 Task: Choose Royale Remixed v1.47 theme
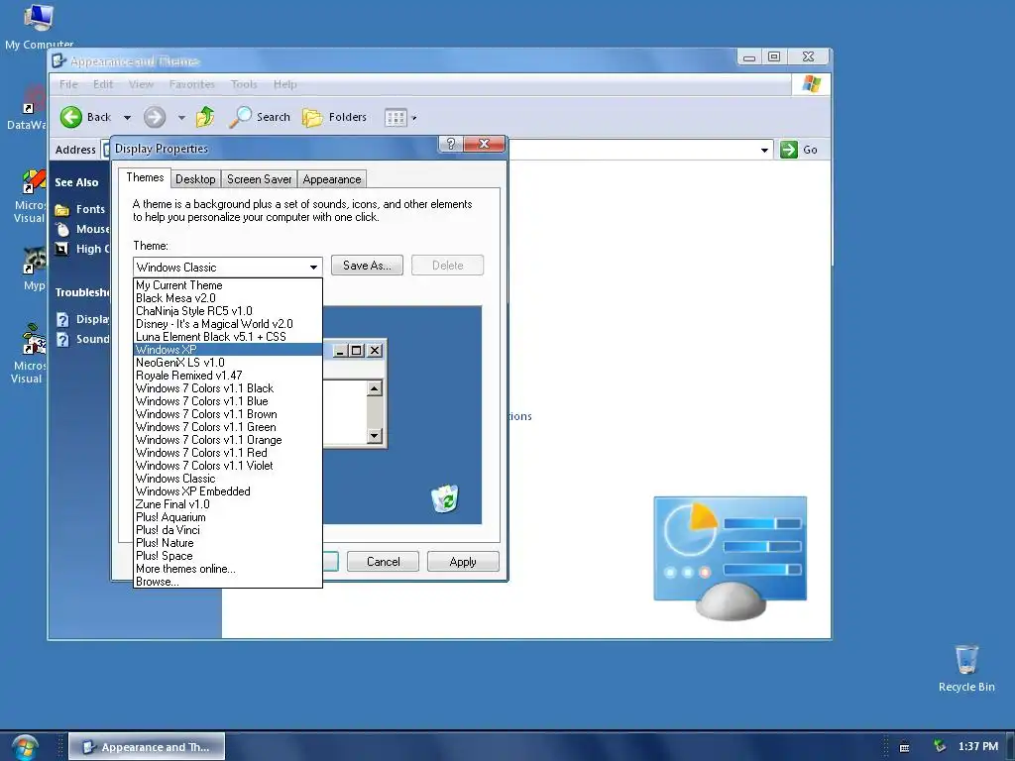coord(228,376)
